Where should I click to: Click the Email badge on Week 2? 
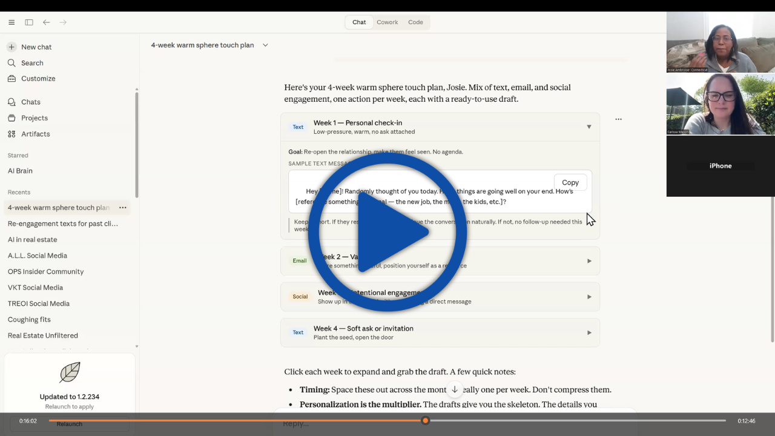pyautogui.click(x=300, y=261)
